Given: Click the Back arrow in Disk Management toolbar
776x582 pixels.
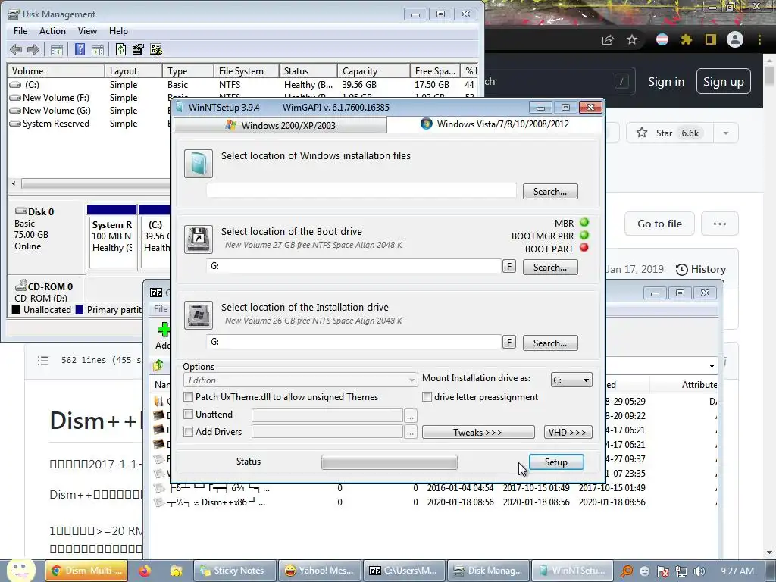Looking at the screenshot, I should pyautogui.click(x=16, y=49).
